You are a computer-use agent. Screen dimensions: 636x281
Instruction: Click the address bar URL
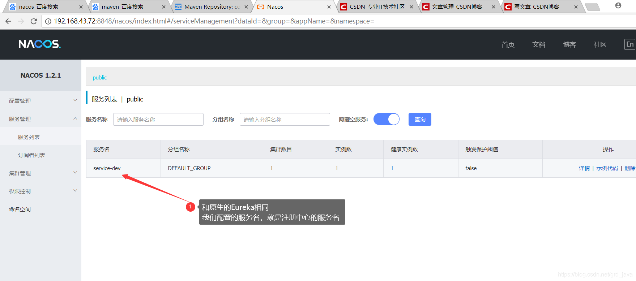click(x=214, y=21)
